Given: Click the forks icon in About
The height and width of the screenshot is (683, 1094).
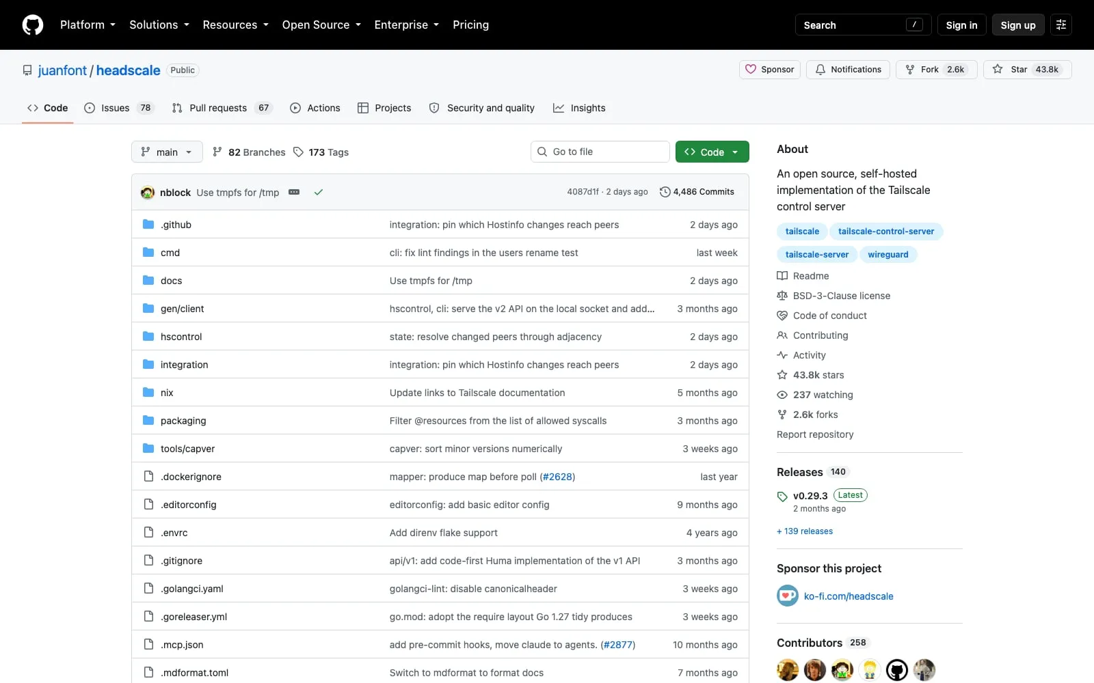Looking at the screenshot, I should point(782,415).
